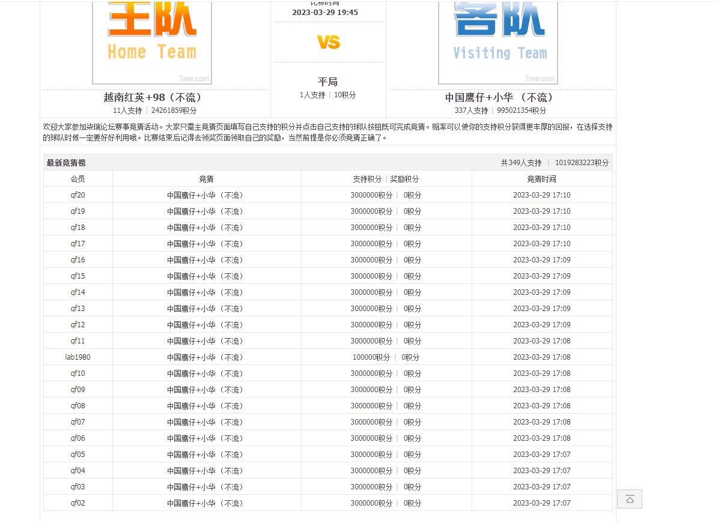718x523 pixels.
Task: Click the scroll-to-top arrow button
Action: click(x=629, y=499)
